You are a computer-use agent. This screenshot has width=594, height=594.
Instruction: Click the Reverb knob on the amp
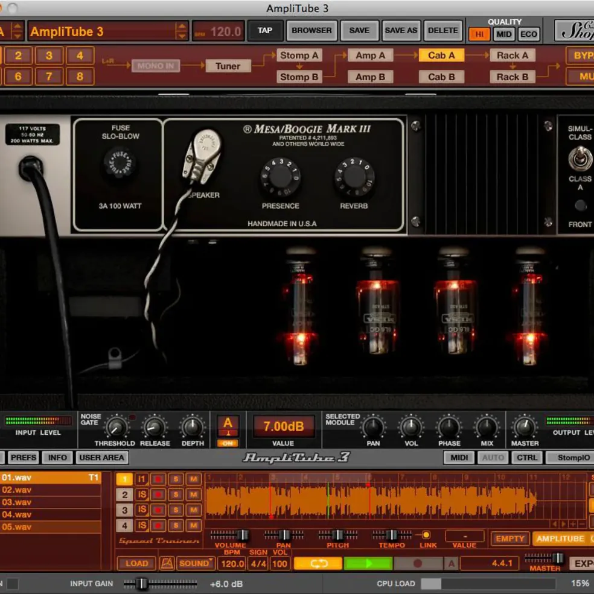coord(354,177)
